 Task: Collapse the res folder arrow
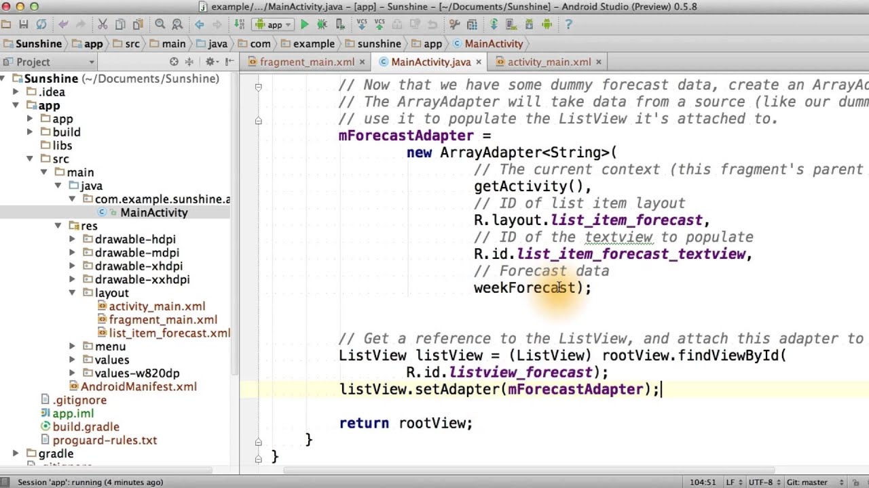[x=58, y=226]
